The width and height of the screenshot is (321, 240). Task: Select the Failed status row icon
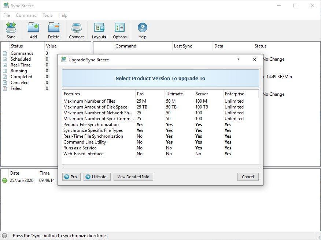(x=5, y=88)
